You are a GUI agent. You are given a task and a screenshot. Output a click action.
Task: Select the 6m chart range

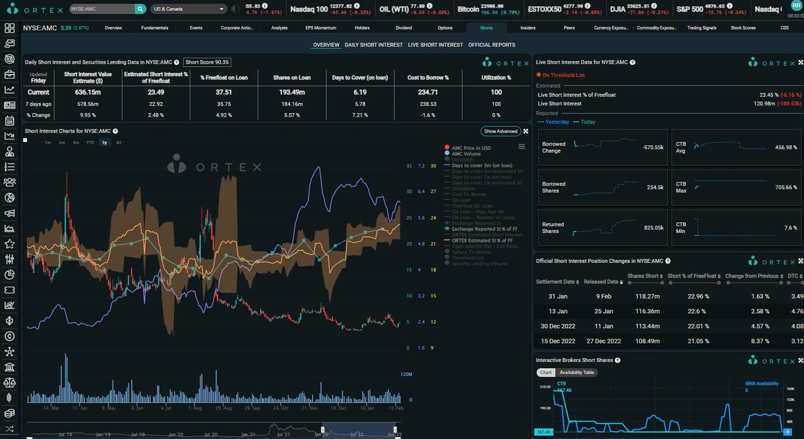click(x=76, y=143)
